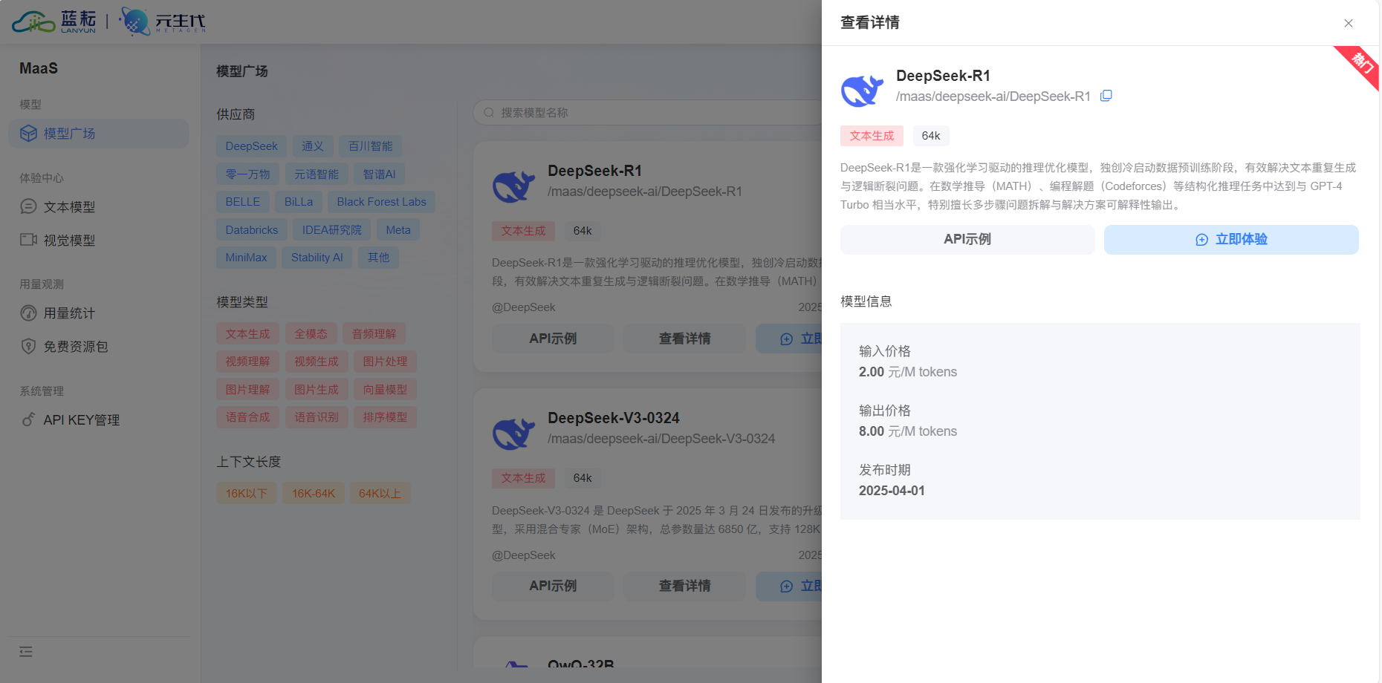Screen dimensions: 1382x683
Task: Select the Meta provider tag
Action: click(398, 230)
